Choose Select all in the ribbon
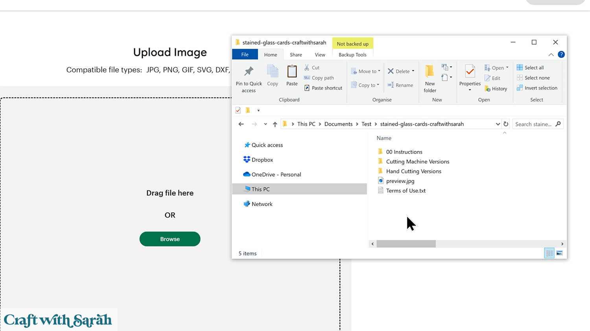 click(534, 68)
